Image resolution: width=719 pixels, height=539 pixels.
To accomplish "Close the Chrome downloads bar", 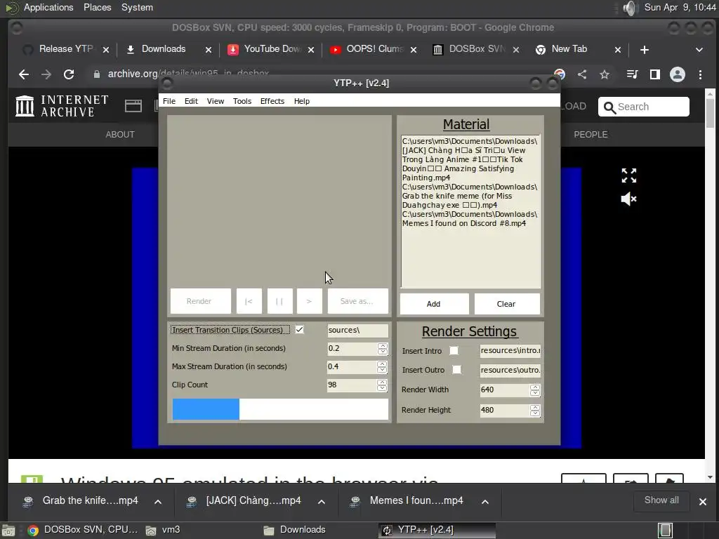I will tap(702, 502).
